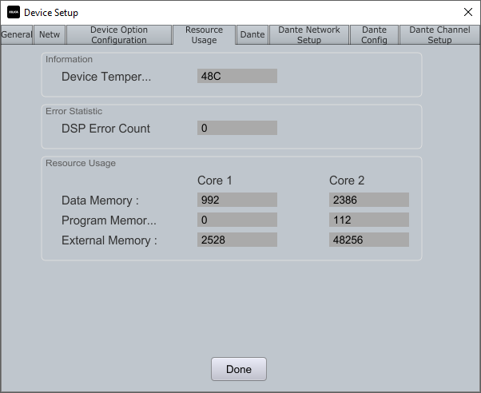Click Core 2 Program Memory value 112
The height and width of the screenshot is (393, 481).
tap(369, 220)
